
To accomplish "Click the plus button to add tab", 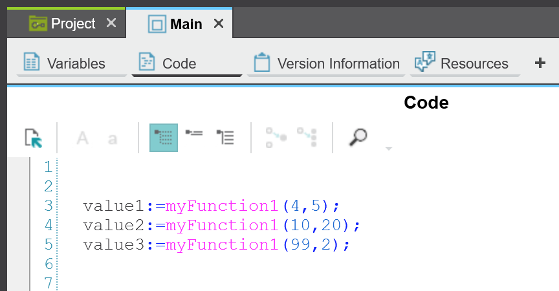I will 540,63.
